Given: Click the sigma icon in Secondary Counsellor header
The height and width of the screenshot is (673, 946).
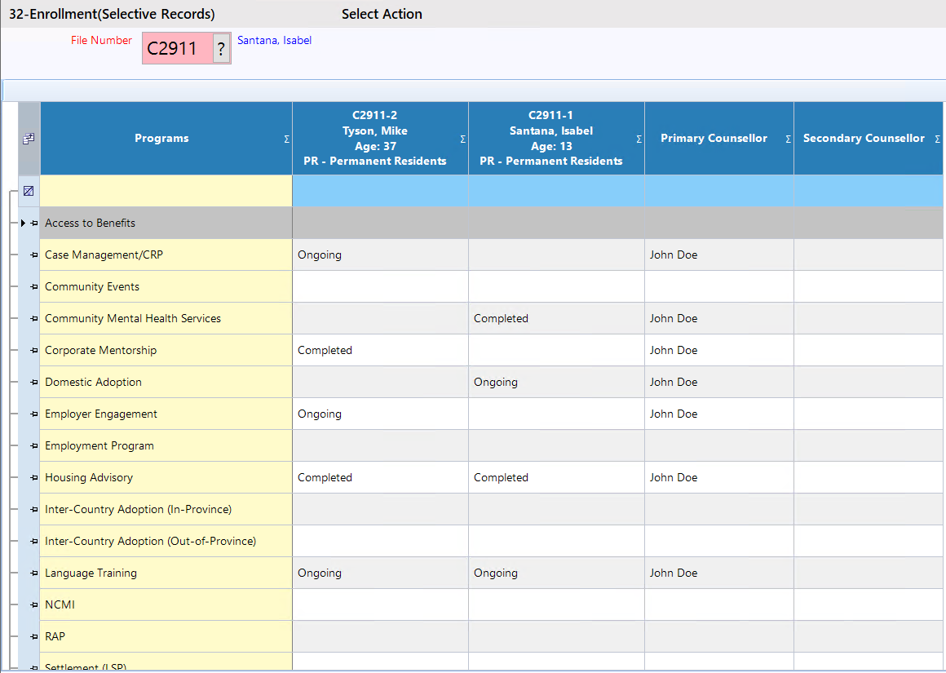Looking at the screenshot, I should [x=938, y=139].
